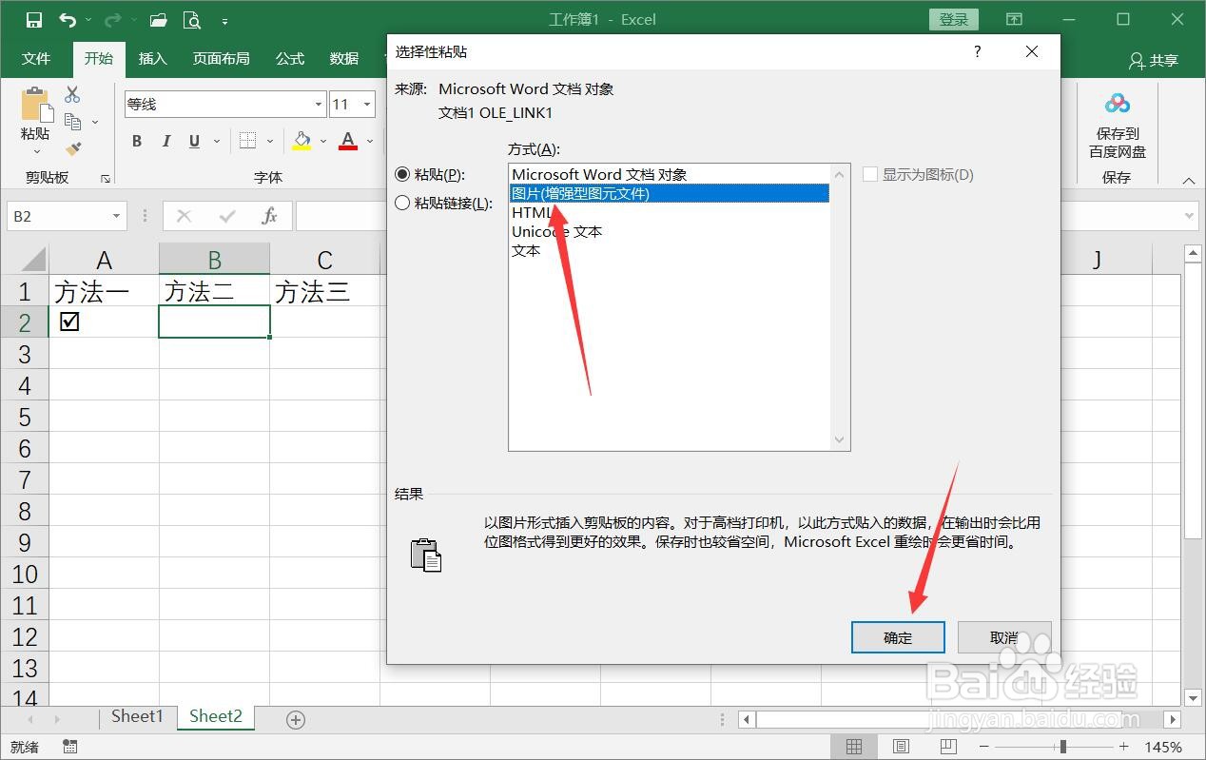Select the 粘贴链接(L) radio button
Viewport: 1206px width, 760px height.
tap(402, 203)
